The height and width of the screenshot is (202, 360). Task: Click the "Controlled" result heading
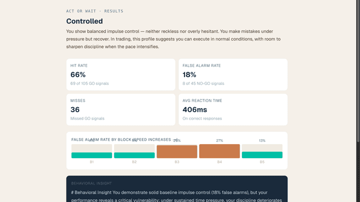(84, 21)
